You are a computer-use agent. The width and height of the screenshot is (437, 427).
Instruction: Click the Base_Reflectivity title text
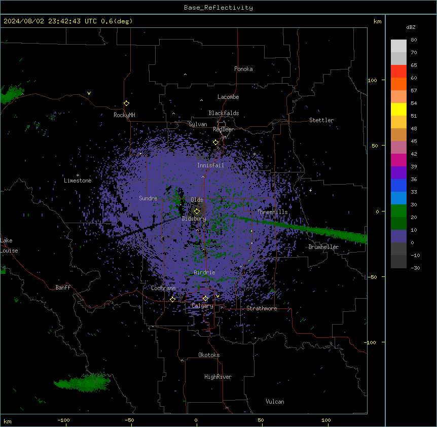tap(218, 8)
